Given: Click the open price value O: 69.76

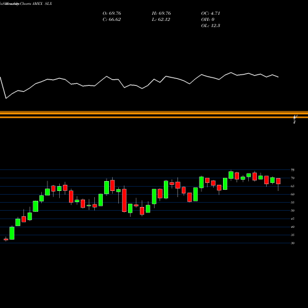Looking at the screenshot, I should pyautogui.click(x=111, y=14).
